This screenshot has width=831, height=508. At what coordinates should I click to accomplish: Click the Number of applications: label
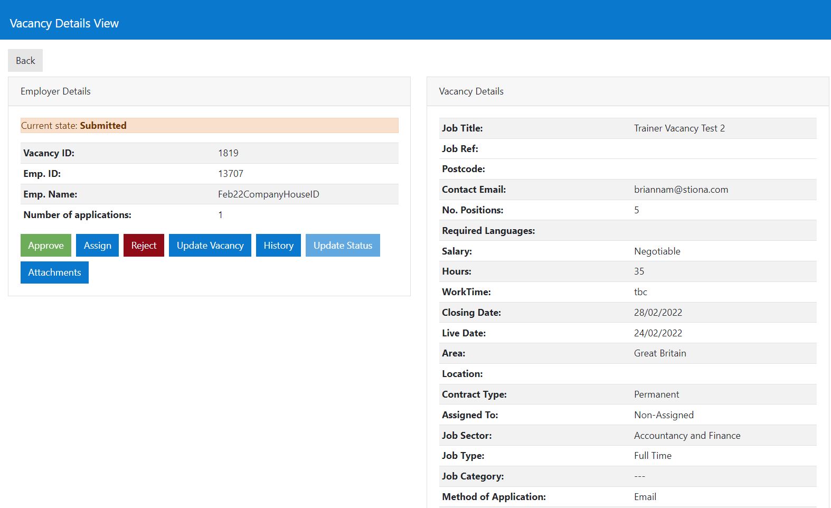coord(78,215)
